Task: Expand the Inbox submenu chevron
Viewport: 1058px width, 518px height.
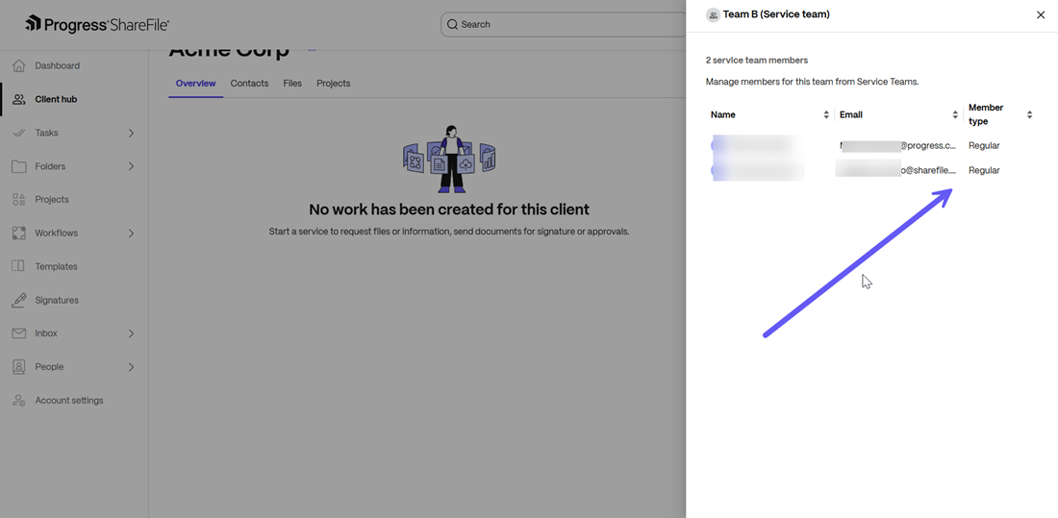Action: point(131,333)
